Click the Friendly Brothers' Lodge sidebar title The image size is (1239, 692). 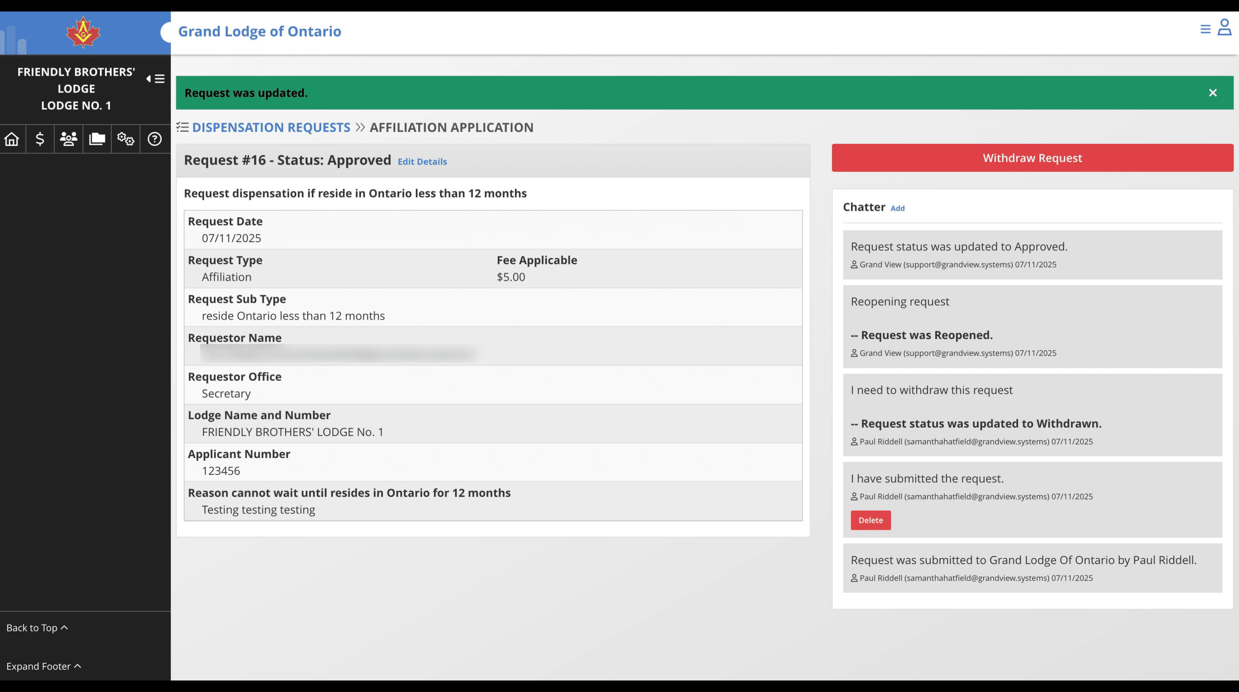coord(76,89)
